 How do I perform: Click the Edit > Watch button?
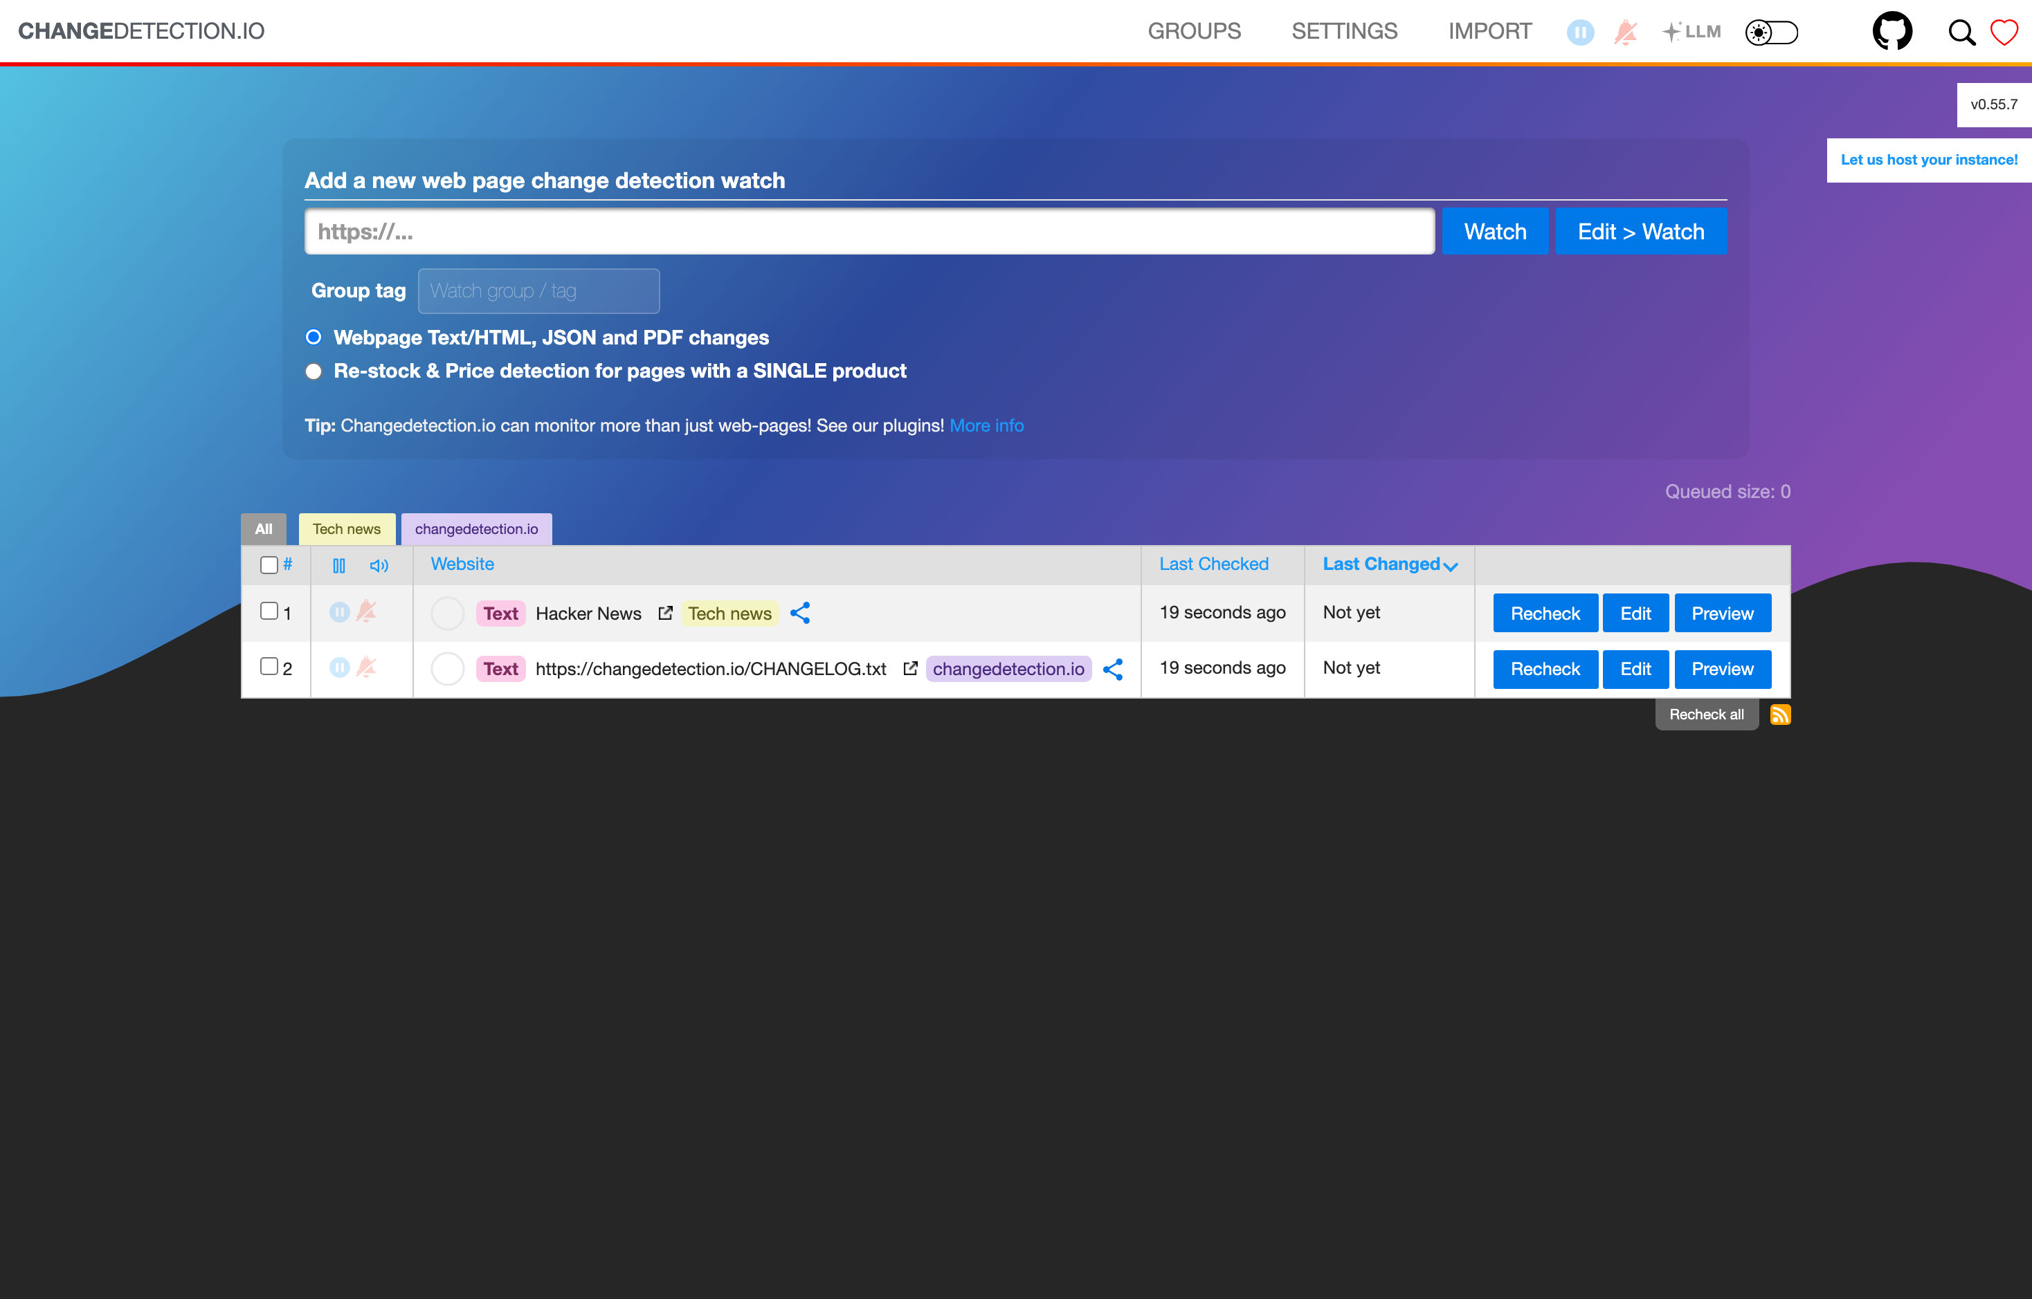coord(1640,231)
